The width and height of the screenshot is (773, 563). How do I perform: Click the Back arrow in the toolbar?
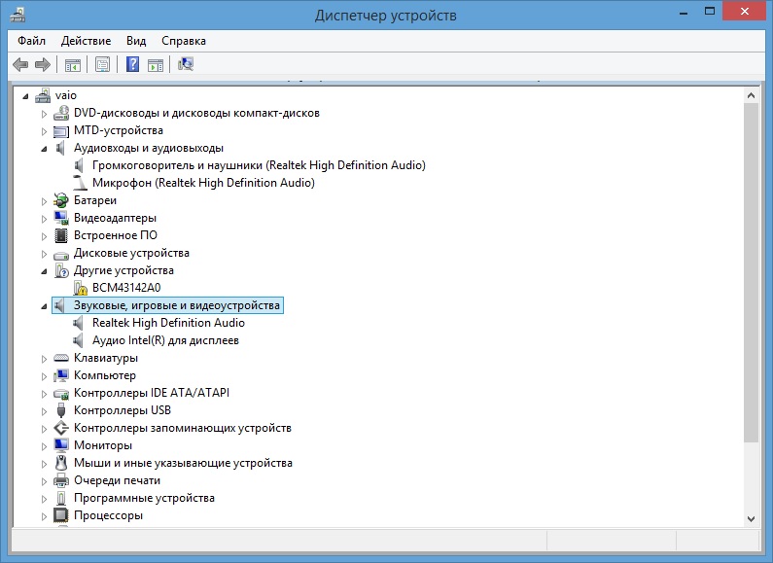click(x=19, y=65)
